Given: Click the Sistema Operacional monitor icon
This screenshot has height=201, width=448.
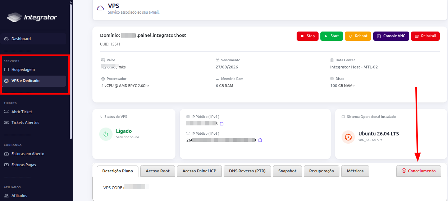Looking at the screenshot, I should [x=343, y=117].
